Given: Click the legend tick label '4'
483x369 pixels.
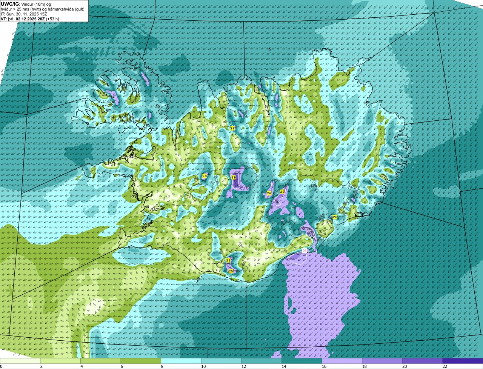Looking at the screenshot, I should click(x=82, y=366).
